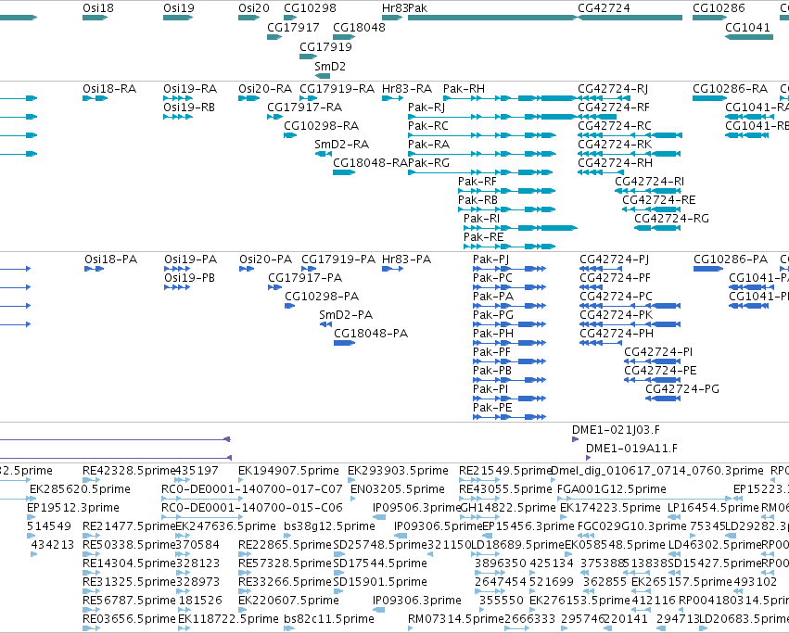Select EST EK194907.5prime
This screenshot has width=789, height=633.
[289, 471]
